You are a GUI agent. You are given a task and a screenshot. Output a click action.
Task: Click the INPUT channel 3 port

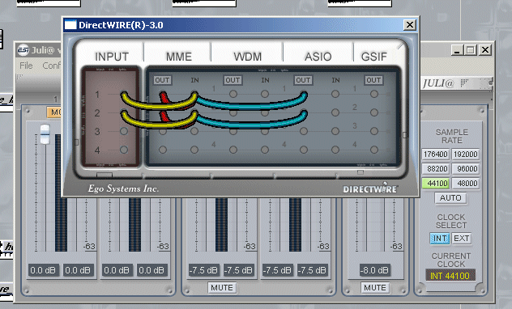click(x=124, y=131)
